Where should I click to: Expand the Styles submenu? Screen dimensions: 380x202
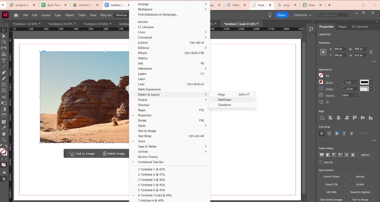[x=170, y=125]
